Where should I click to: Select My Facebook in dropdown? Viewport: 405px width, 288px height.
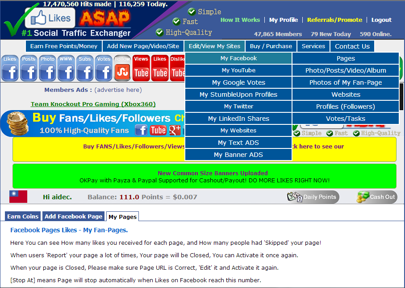point(238,58)
